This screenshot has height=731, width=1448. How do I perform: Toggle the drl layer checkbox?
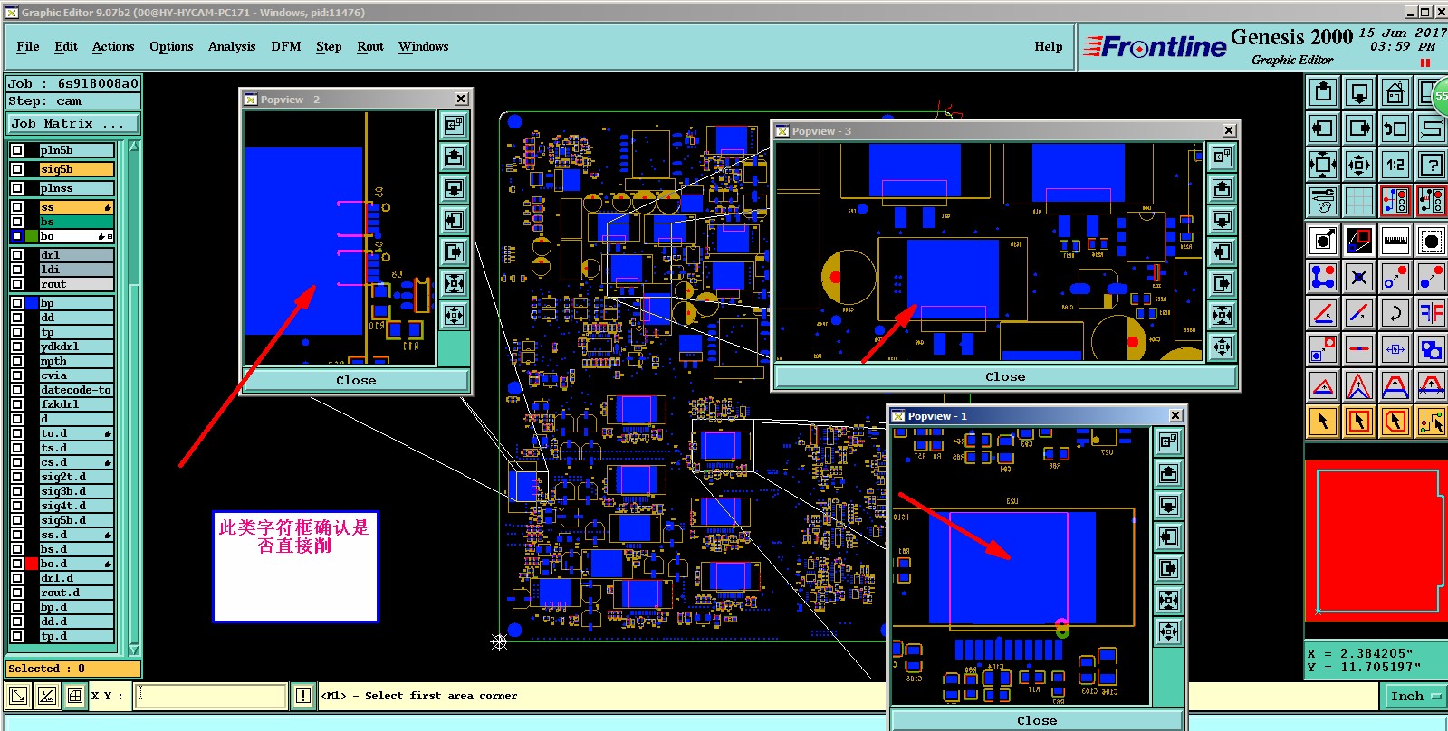(x=17, y=255)
